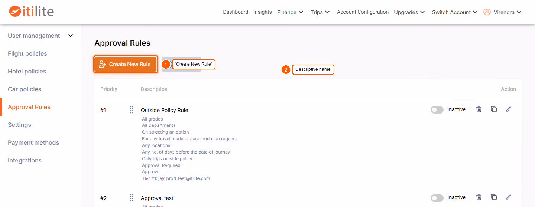Viewport: 535px width, 207px height.
Task: Open Settings in sidebar
Action: [x=19, y=125]
